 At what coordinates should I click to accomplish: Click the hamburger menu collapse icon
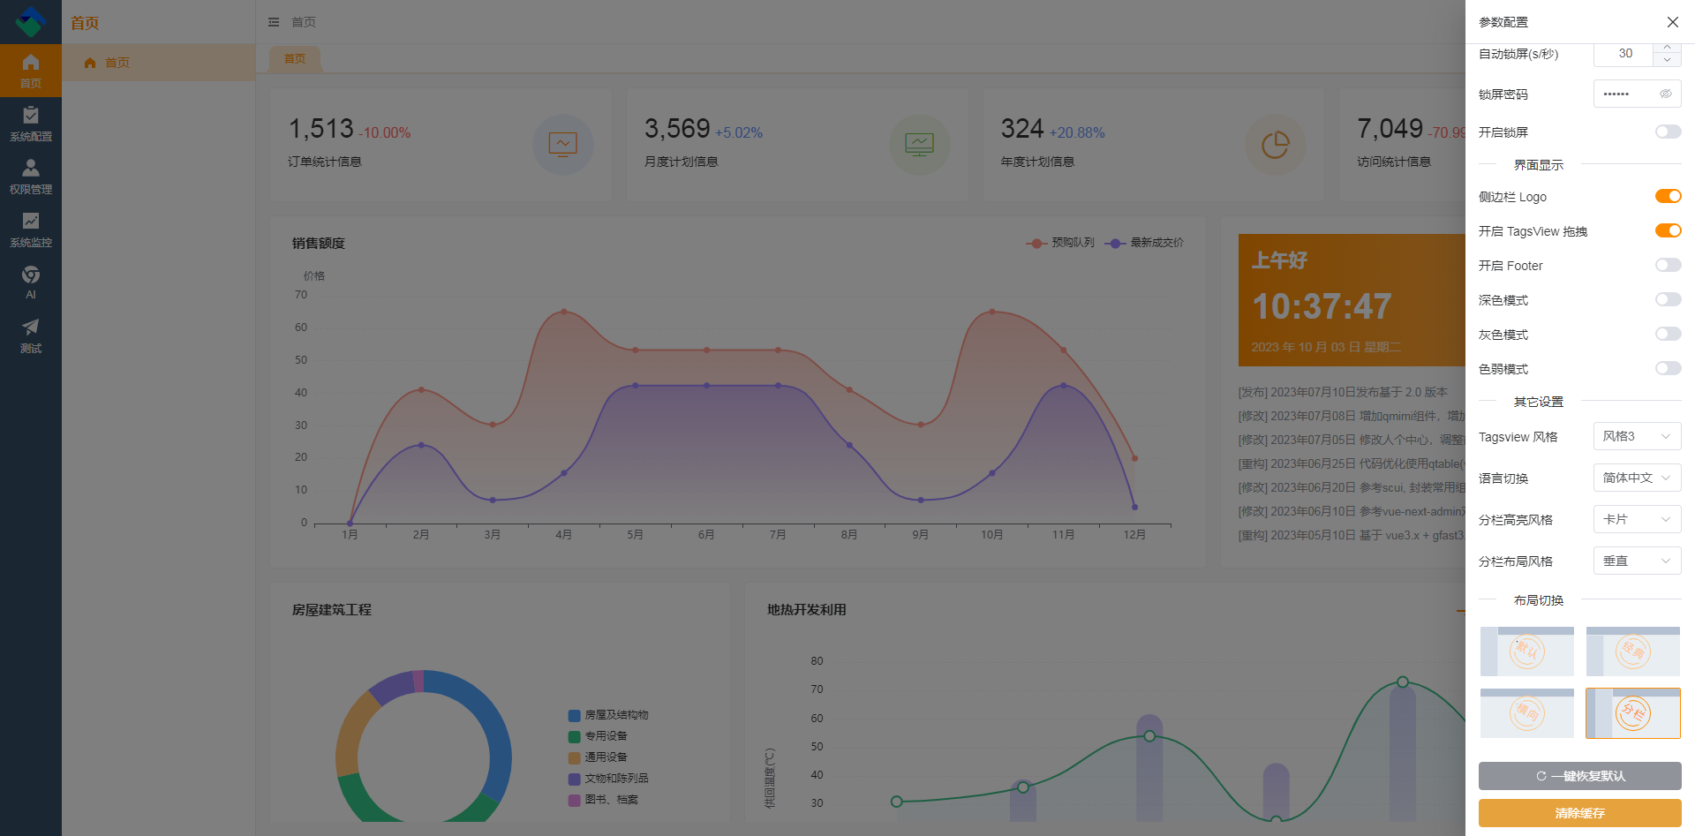pos(274,22)
